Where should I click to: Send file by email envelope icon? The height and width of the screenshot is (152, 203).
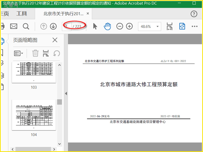point(14,26)
